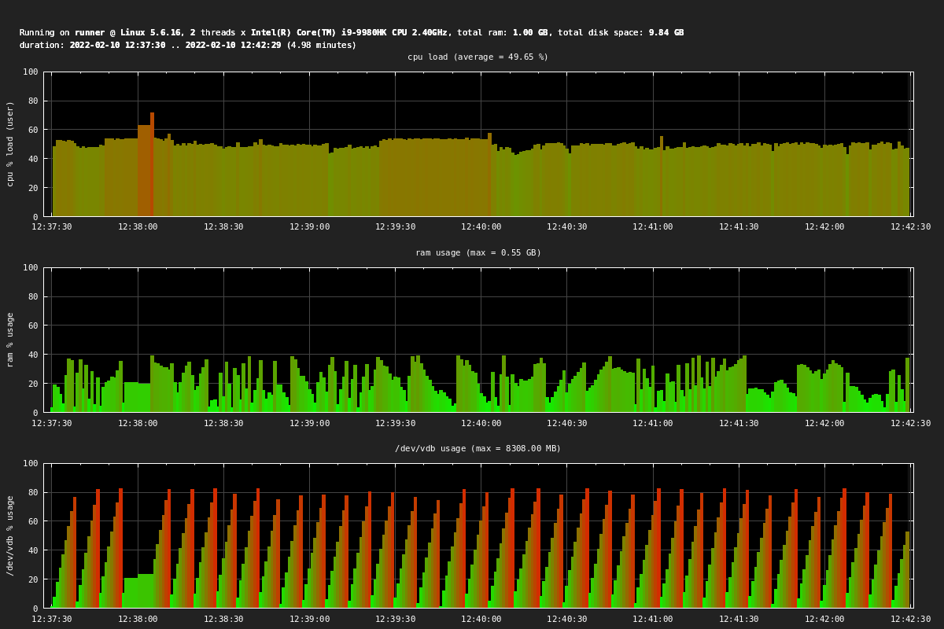Click the 100 y-axis value on the CPU chart
944x629 pixels.
coord(30,72)
